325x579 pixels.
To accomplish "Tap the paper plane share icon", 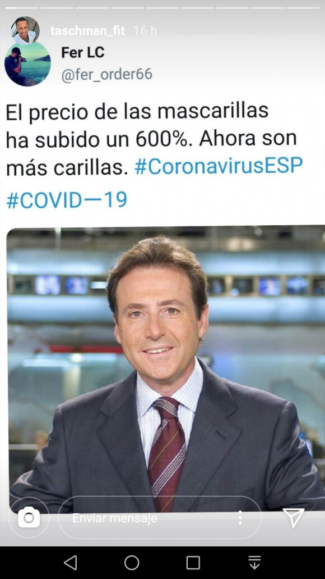I will (293, 517).
